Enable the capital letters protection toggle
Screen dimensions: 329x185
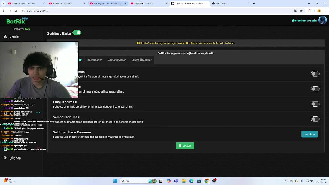[x=315, y=74]
